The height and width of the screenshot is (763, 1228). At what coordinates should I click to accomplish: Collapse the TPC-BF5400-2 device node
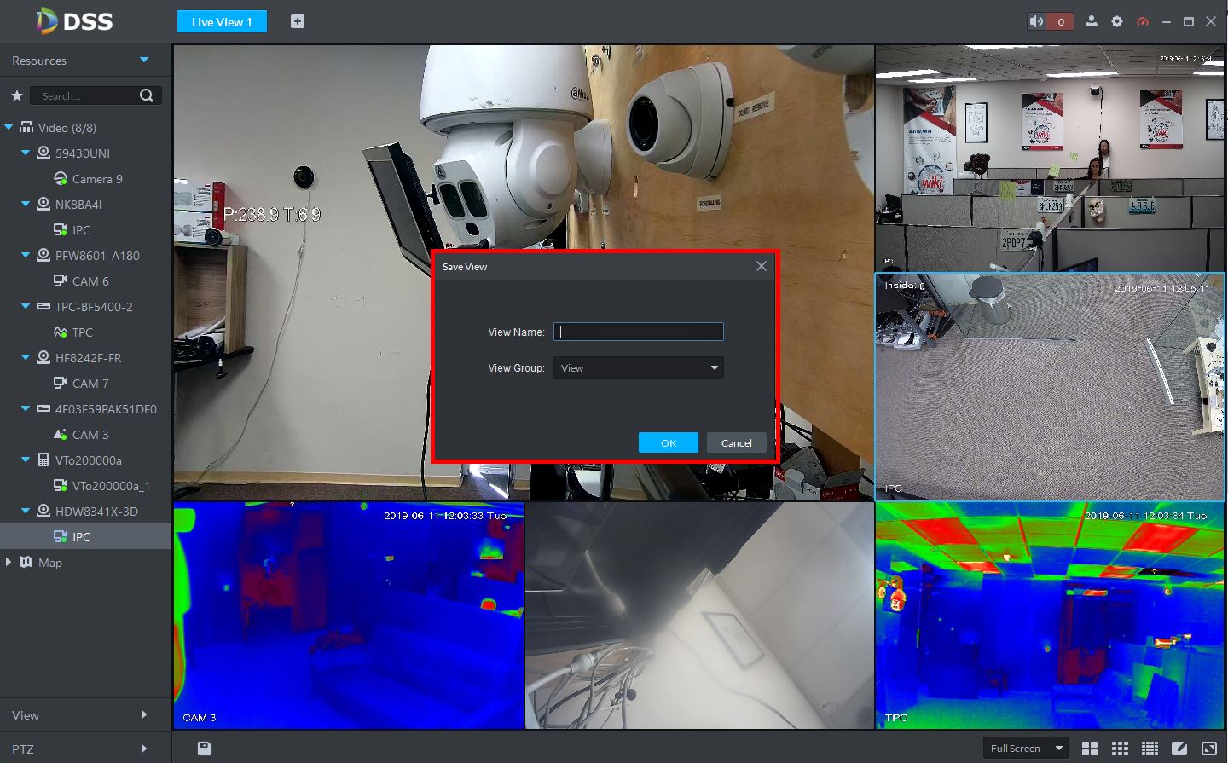[x=26, y=306]
